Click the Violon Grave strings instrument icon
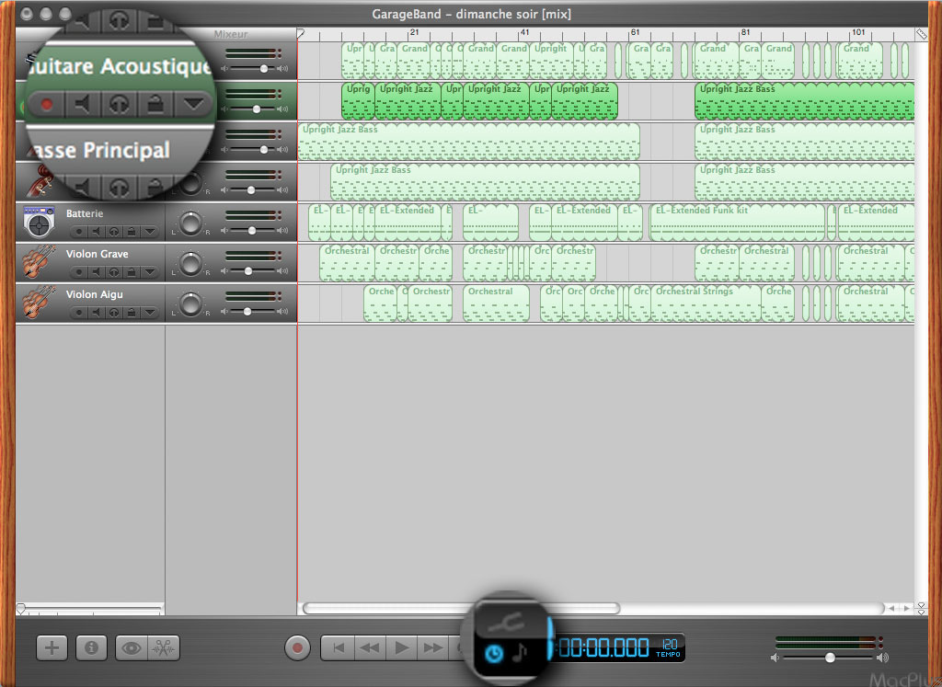 point(39,262)
